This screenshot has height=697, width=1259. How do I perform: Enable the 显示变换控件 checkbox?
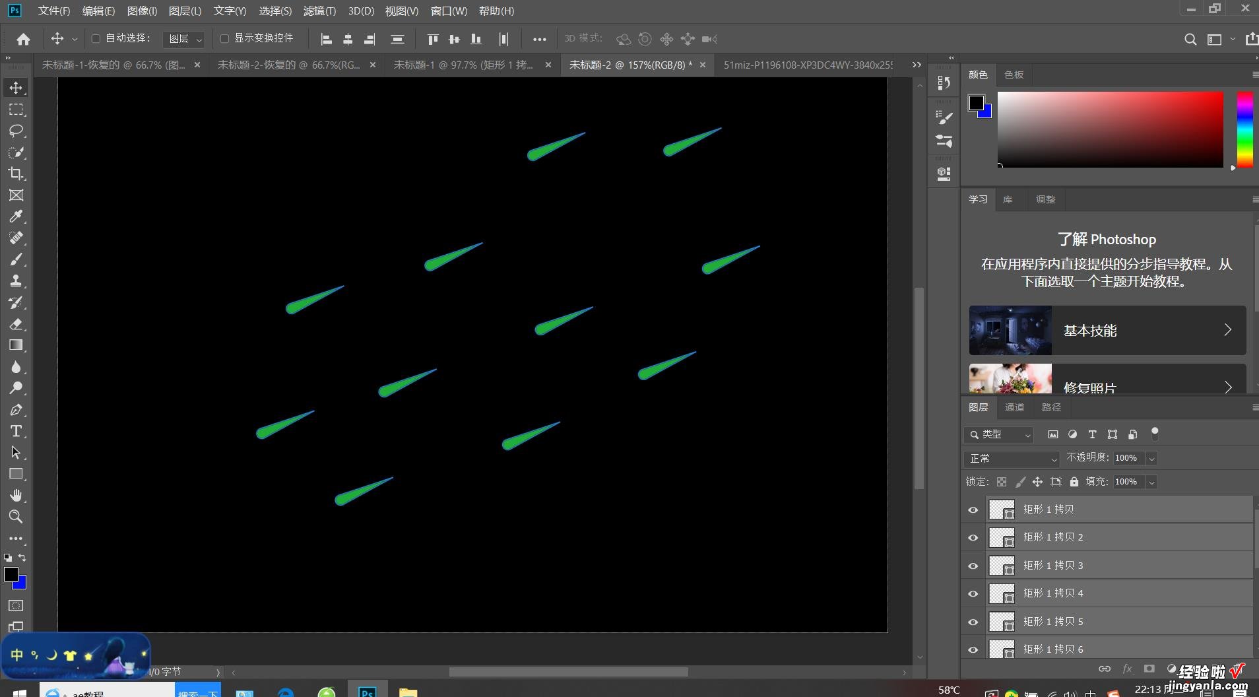tap(224, 39)
